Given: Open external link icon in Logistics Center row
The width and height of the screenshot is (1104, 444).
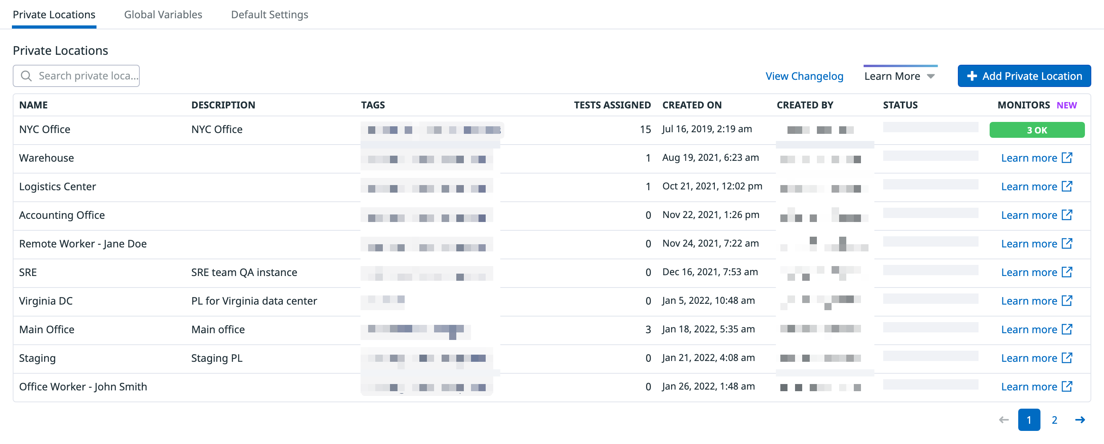Looking at the screenshot, I should click(1067, 186).
